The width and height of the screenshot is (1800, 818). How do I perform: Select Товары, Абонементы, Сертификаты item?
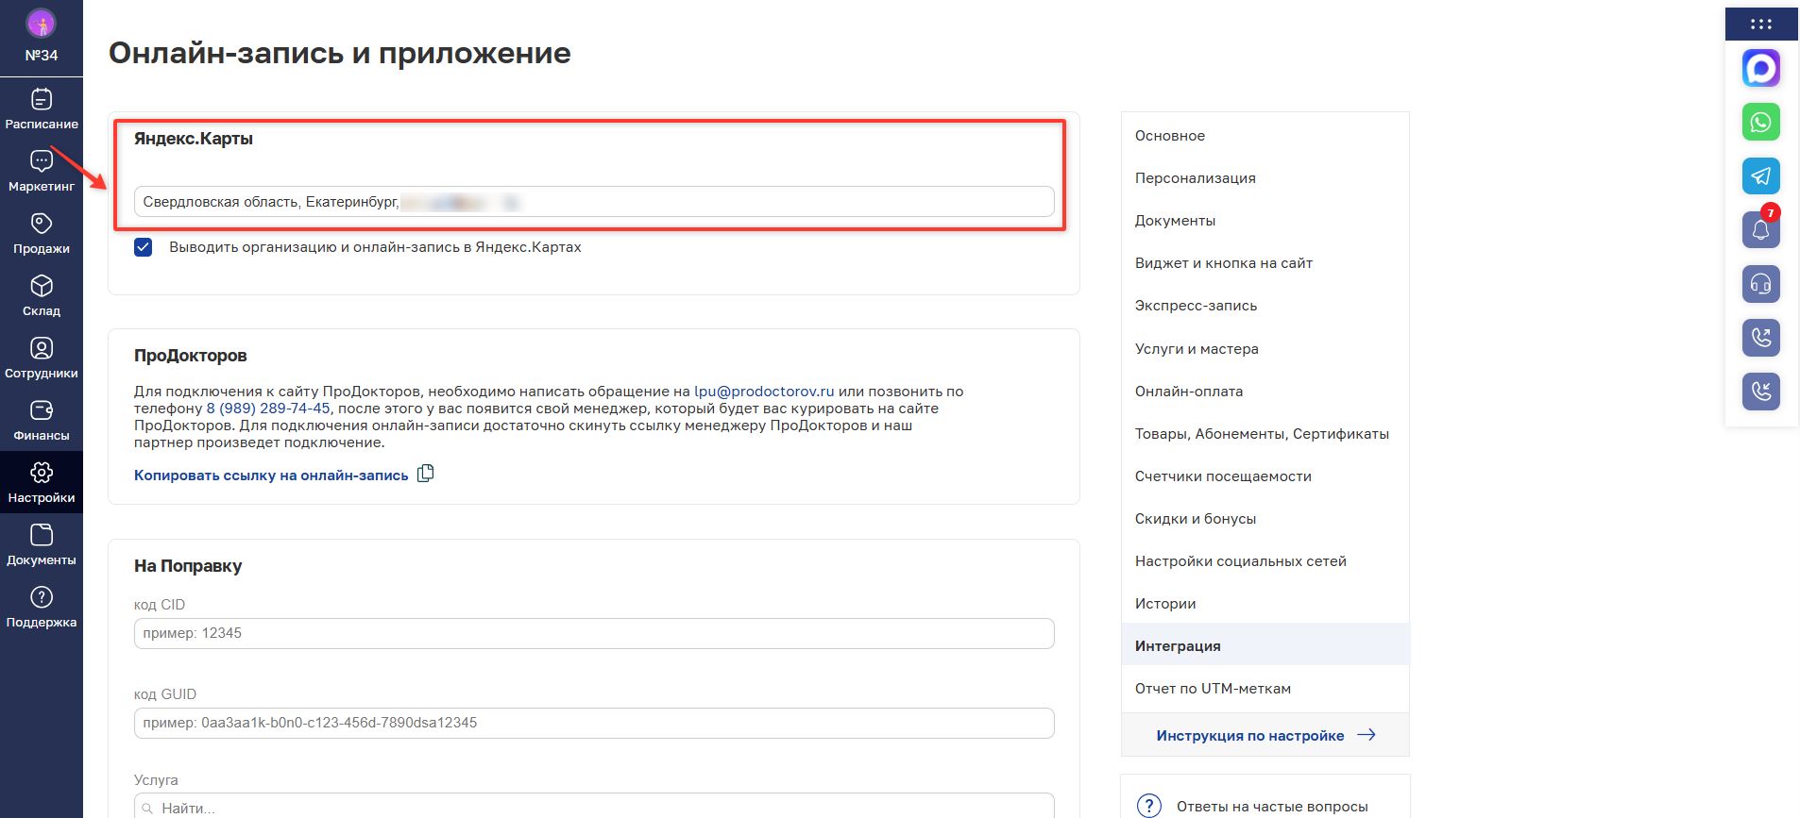(1265, 434)
